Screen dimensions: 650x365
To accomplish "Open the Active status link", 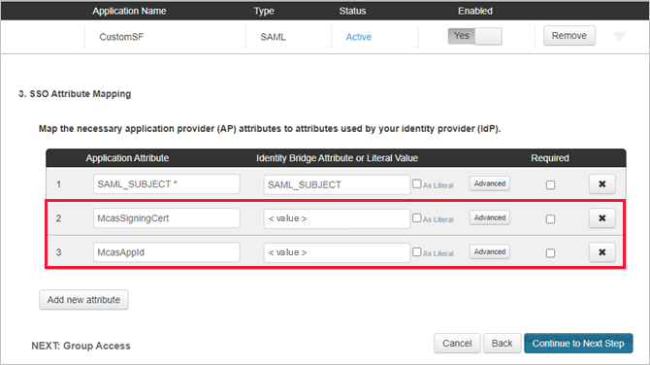I will click(359, 37).
